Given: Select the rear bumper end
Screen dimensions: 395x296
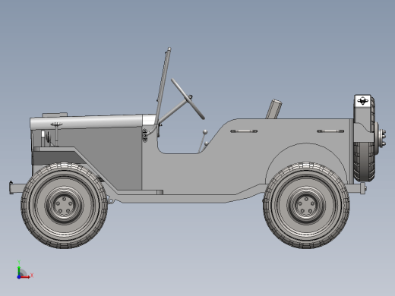Looking at the screenshot, I should click(363, 188).
